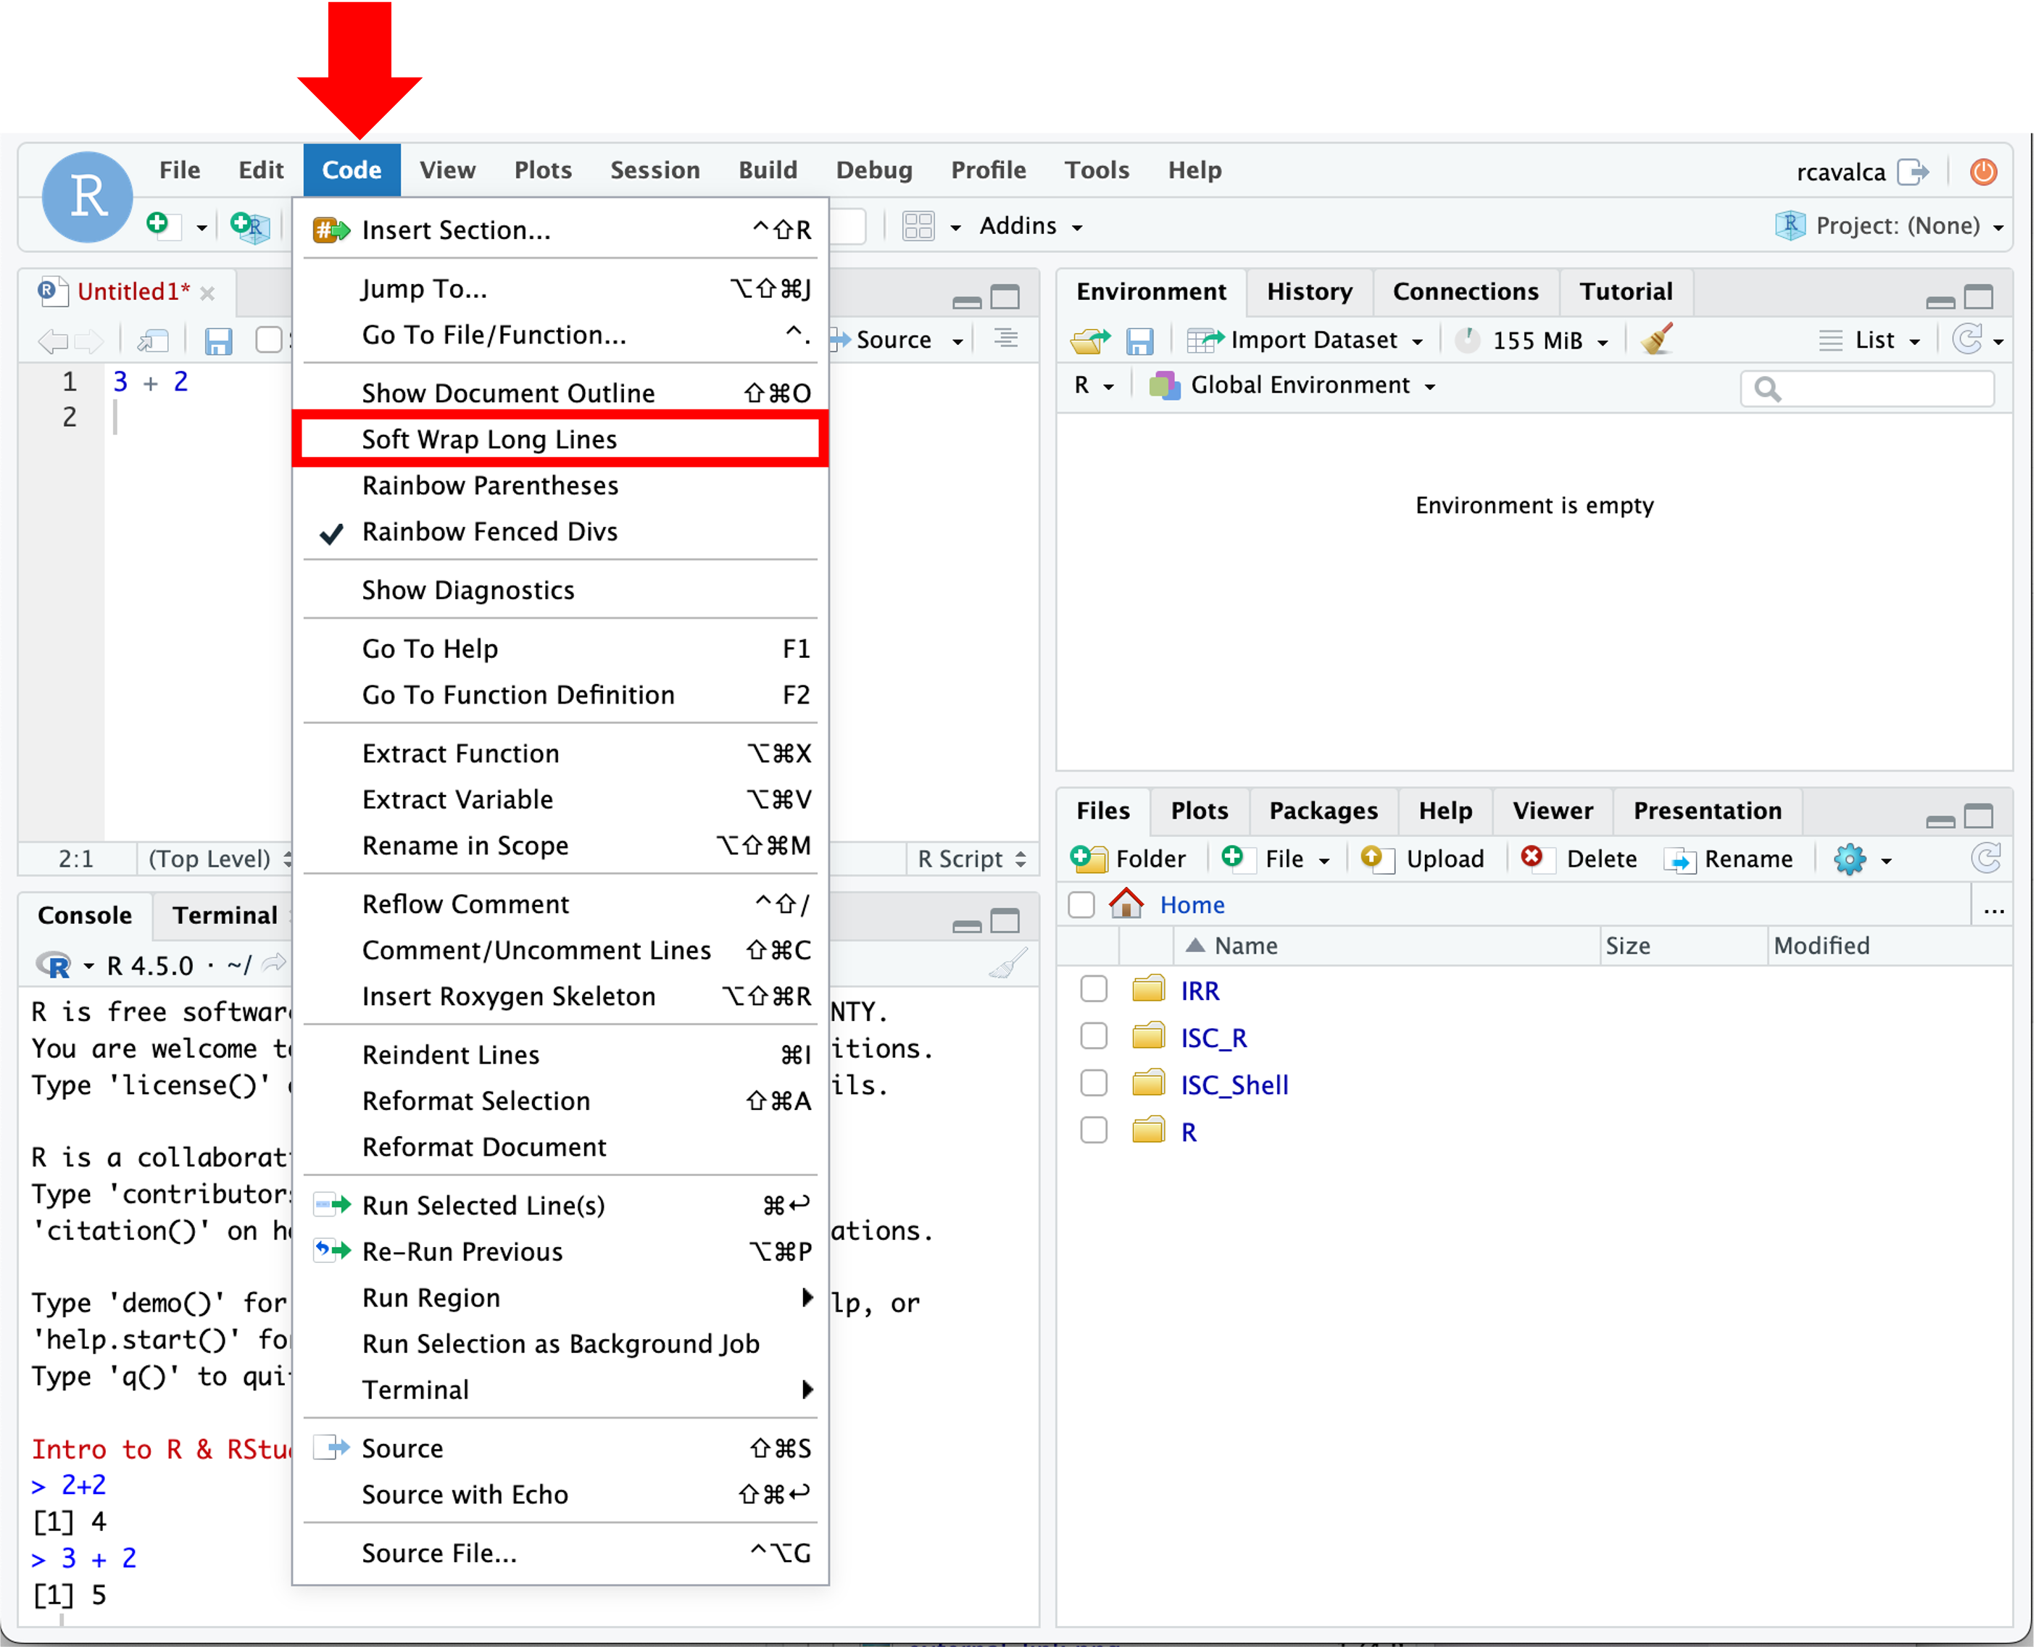The width and height of the screenshot is (2036, 1647).
Task: Click the workspace panes grid icon
Action: [x=918, y=226]
